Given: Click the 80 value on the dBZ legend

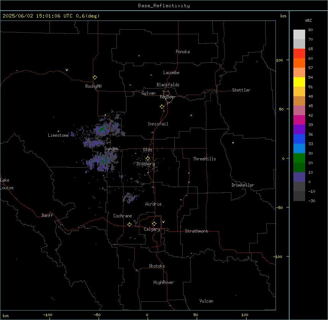Looking at the screenshot, I should tap(310, 30).
